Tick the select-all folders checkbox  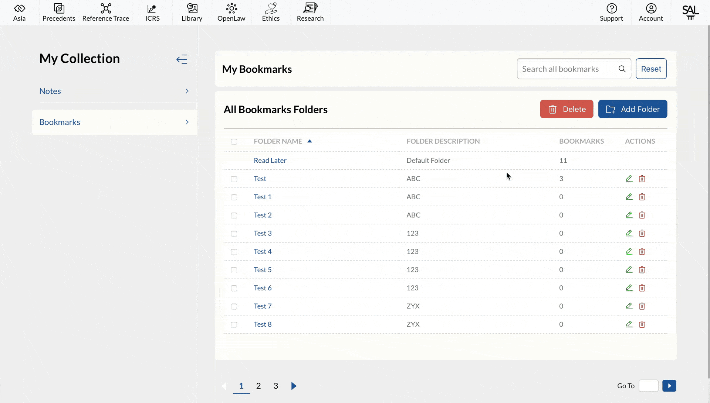pos(234,142)
